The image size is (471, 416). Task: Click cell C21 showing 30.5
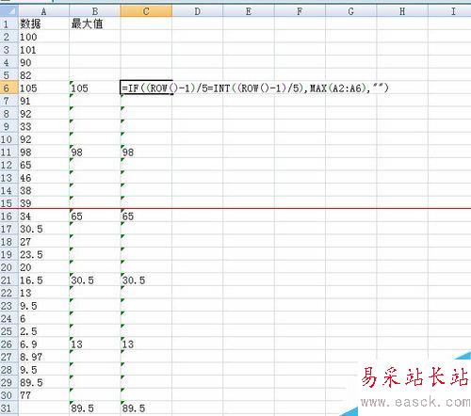(146, 280)
